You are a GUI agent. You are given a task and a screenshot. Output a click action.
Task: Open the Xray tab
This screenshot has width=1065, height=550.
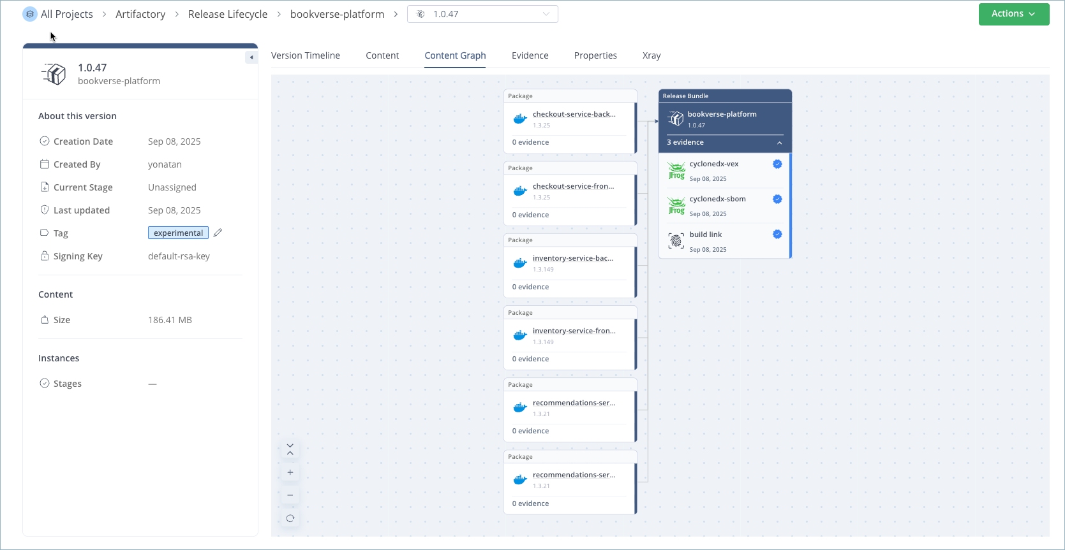(652, 55)
